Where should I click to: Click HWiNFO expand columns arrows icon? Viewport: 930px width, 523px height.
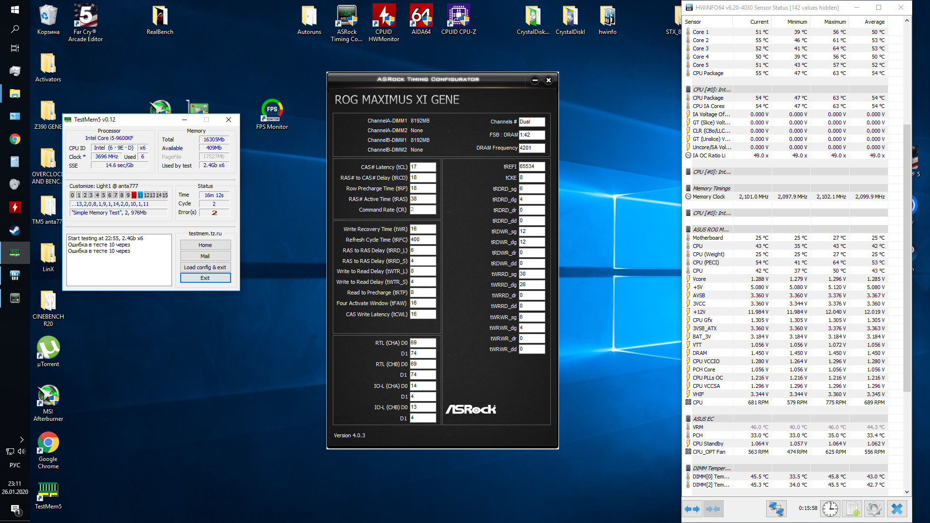(693, 509)
